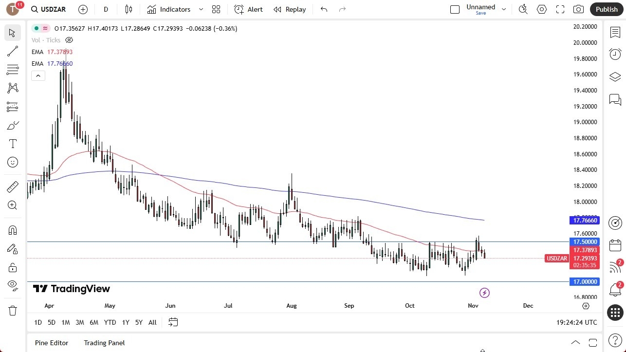
Task: Select the Trend Line drawing tool
Action: [x=12, y=51]
